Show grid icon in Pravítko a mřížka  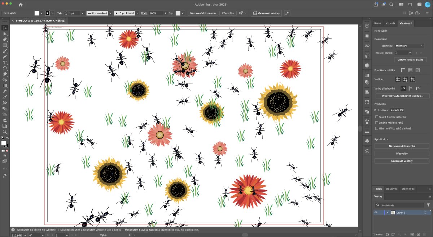(x=410, y=70)
